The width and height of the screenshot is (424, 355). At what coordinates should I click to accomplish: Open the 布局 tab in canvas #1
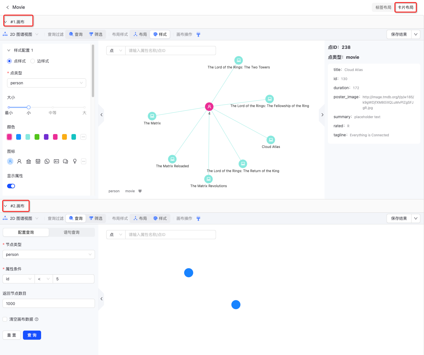[x=140, y=34]
